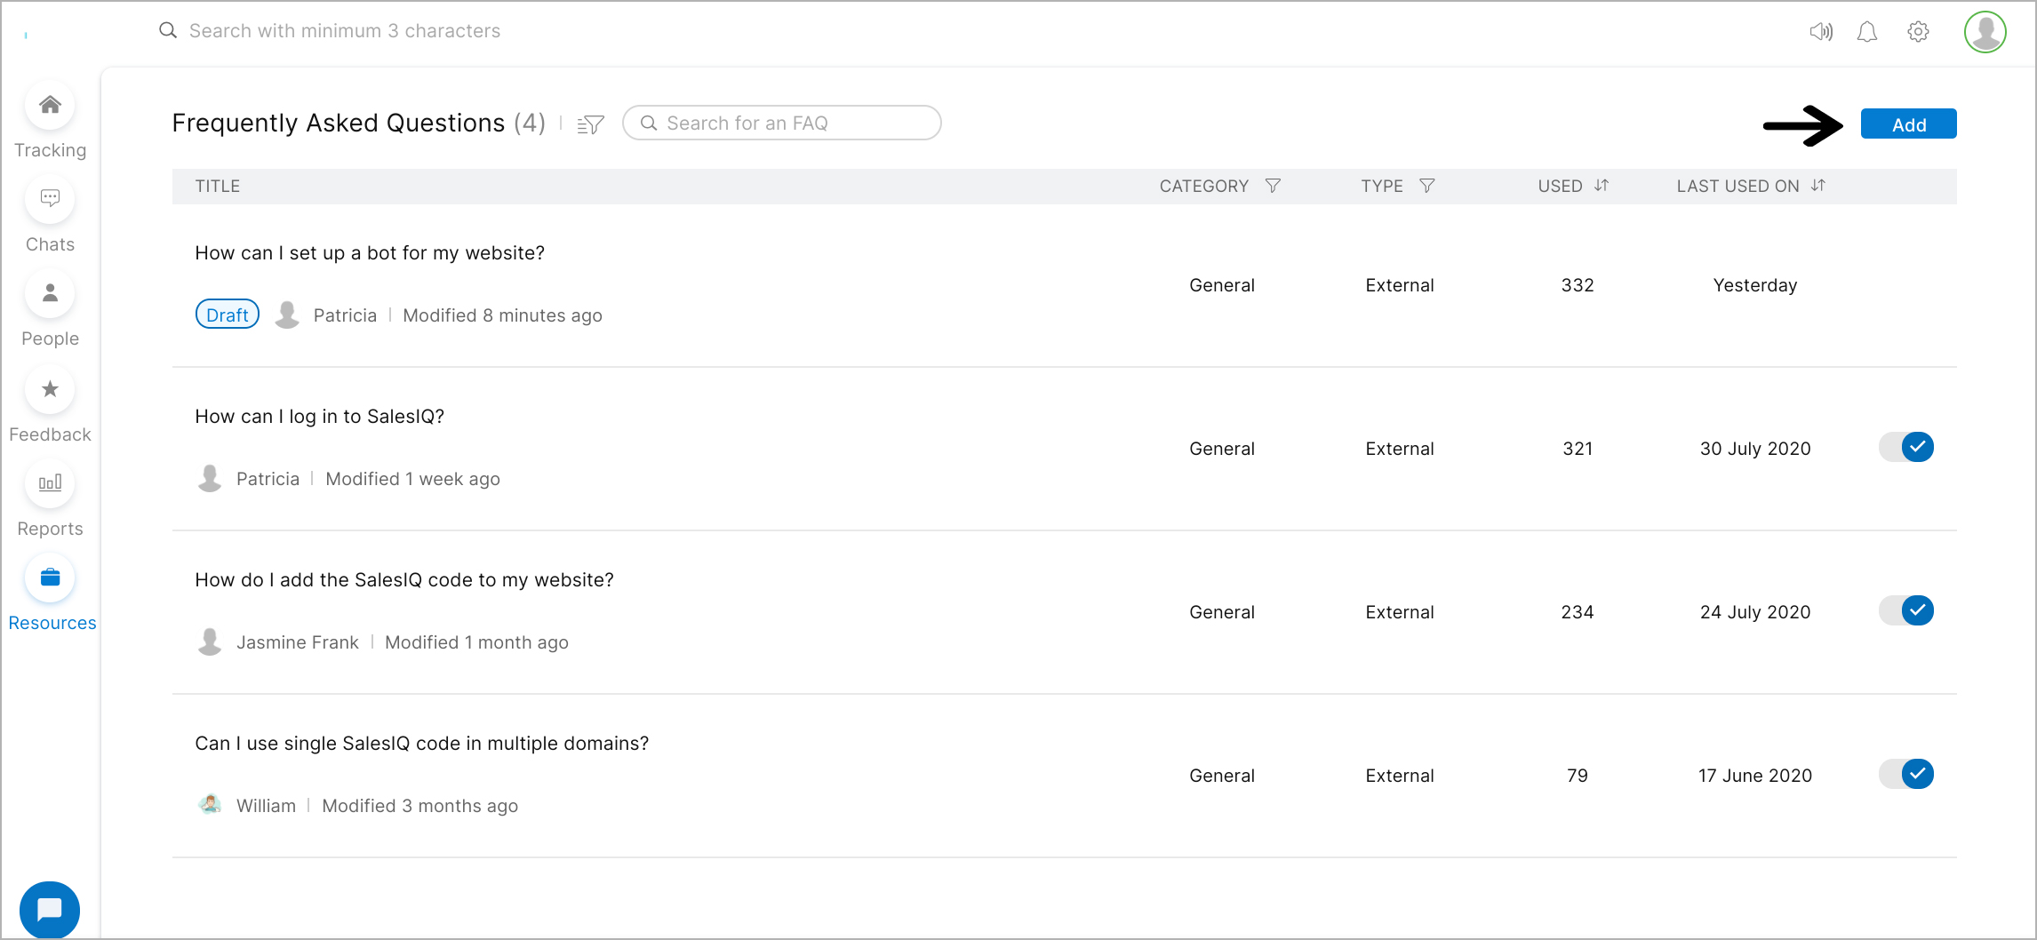Viewport: 2037px width, 940px height.
Task: Open the Chats section icon
Action: (50, 199)
